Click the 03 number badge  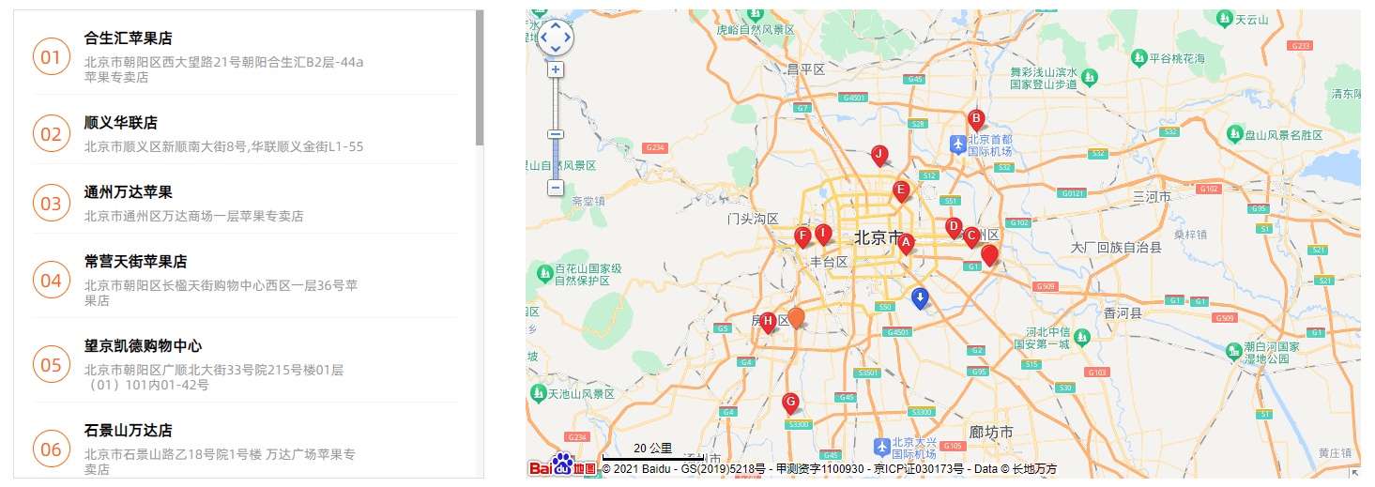[x=51, y=204]
